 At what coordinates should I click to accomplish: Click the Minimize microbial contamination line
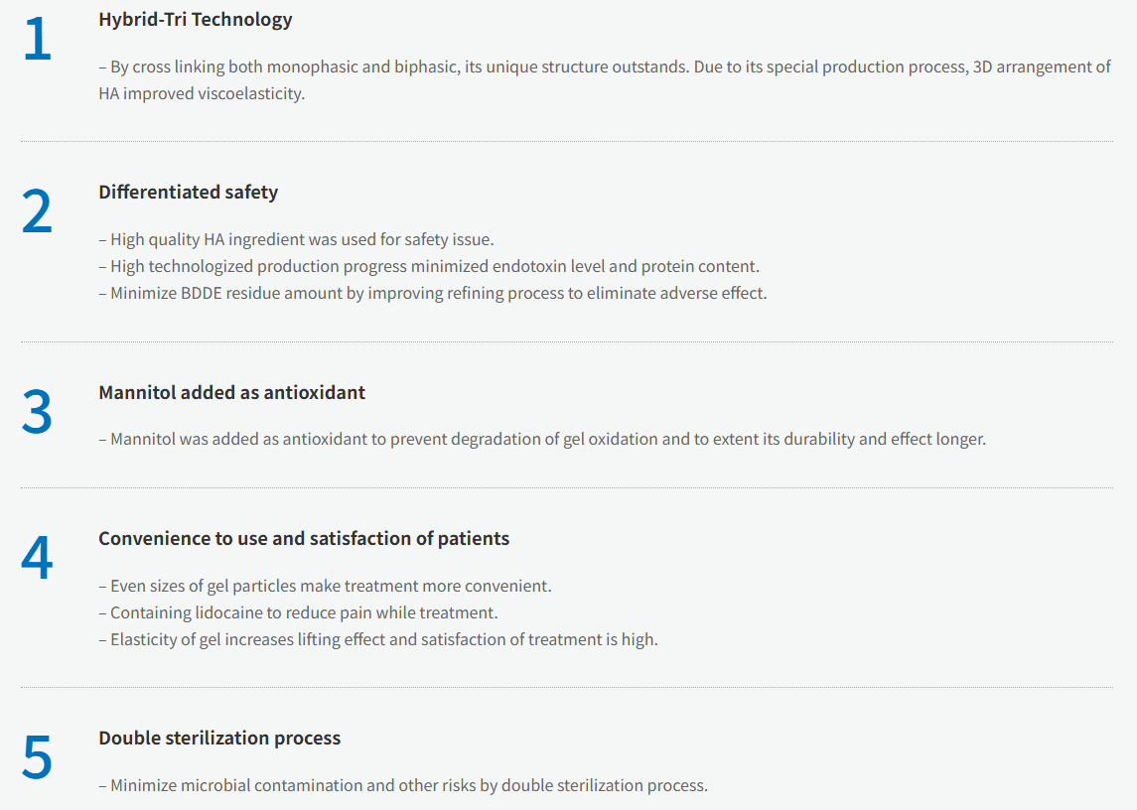403,785
